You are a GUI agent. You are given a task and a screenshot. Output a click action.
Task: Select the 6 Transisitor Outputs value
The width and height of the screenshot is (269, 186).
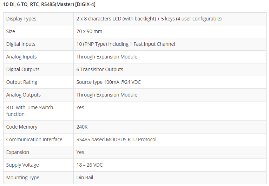(100, 69)
